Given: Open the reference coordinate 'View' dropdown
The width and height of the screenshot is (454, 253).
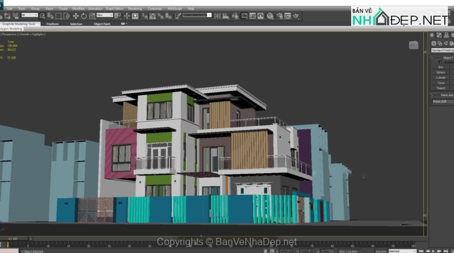Looking at the screenshot, I should 104,16.
